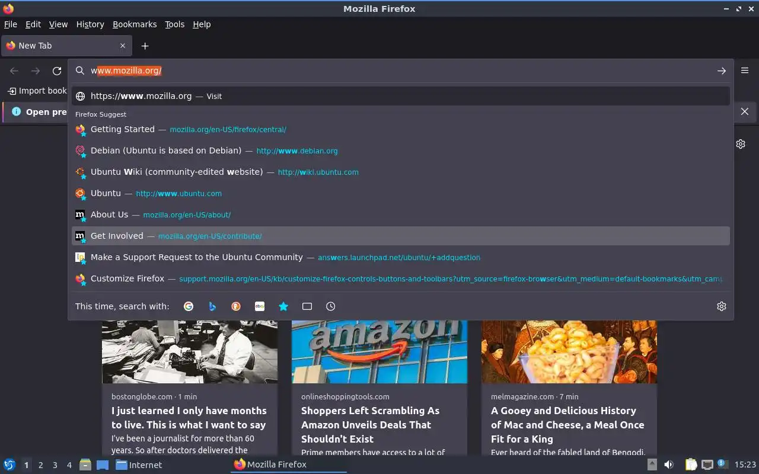Click the show desktop icon in taskbar
The height and width of the screenshot is (474, 759).
103,465
